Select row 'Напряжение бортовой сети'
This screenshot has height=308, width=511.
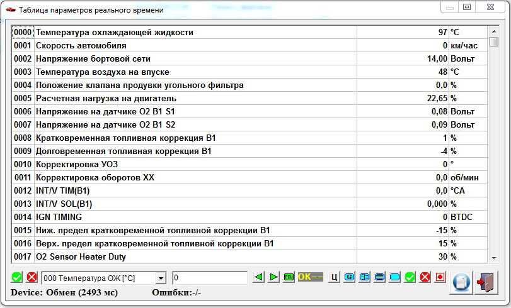[x=250, y=59]
